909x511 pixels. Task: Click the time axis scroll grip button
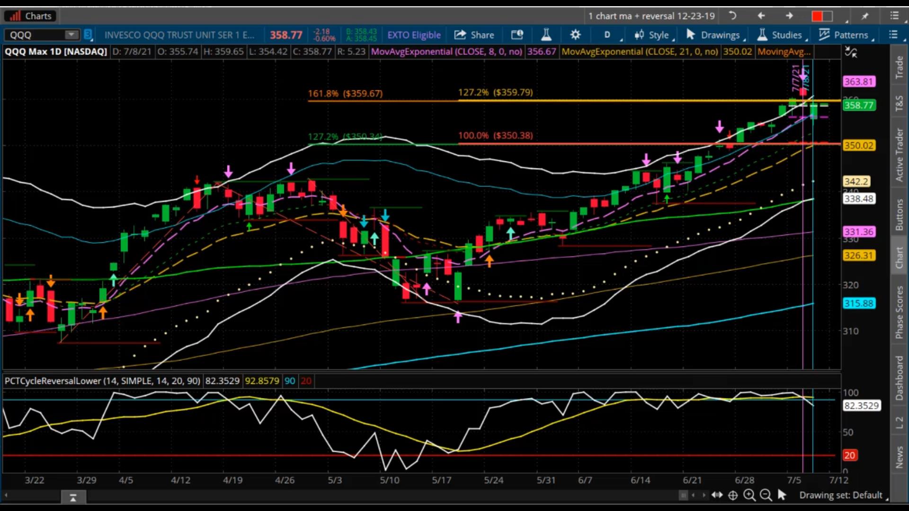[683, 495]
